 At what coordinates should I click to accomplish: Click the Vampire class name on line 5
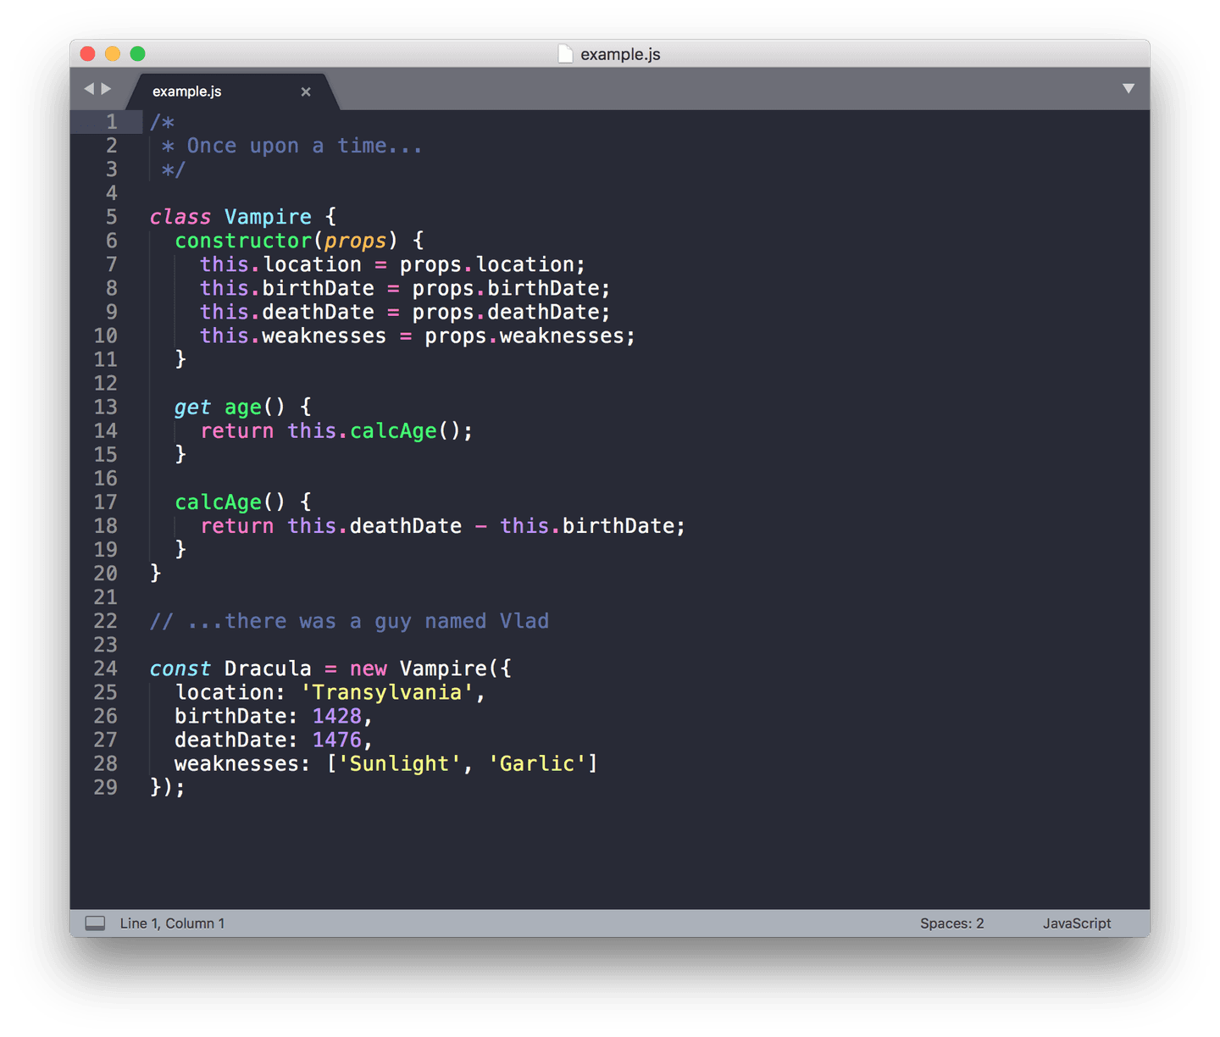click(x=268, y=217)
